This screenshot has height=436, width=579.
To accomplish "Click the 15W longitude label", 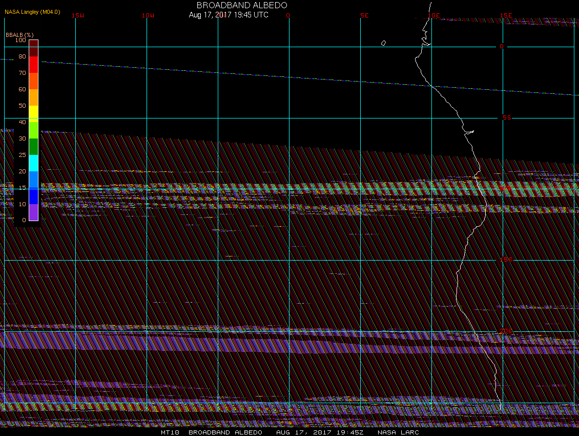I will (78, 15).
